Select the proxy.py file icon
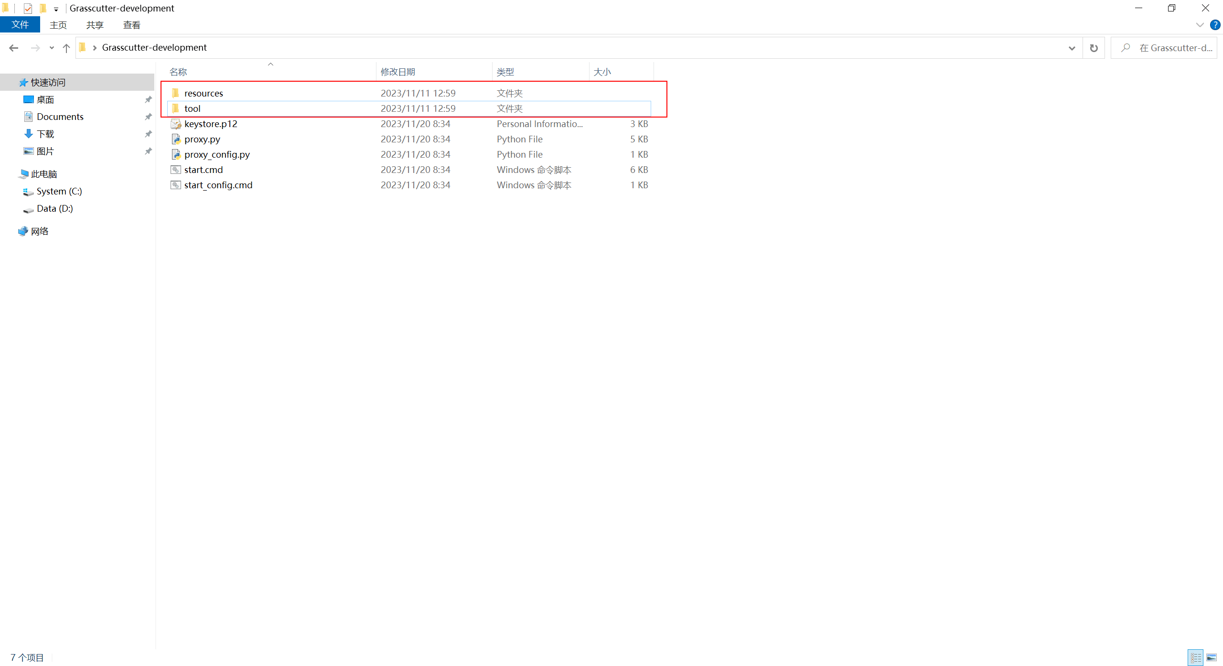Image resolution: width=1223 pixels, height=666 pixels. click(x=176, y=140)
